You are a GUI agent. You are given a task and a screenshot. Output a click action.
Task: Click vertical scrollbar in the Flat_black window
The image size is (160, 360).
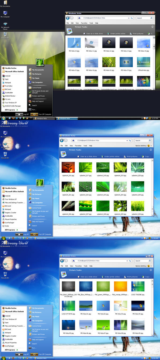(x=153, y=308)
